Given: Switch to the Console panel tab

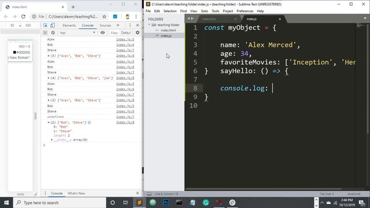Looking at the screenshot, I should click(87, 25).
